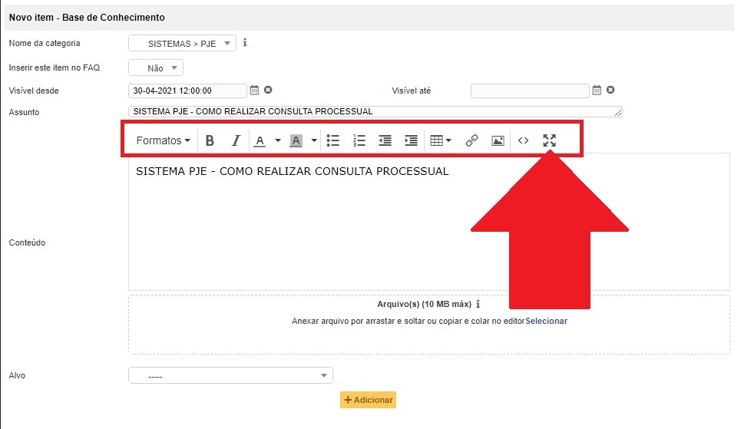View the HTML source code
Screen dimensions: 741x429
[x=523, y=140]
